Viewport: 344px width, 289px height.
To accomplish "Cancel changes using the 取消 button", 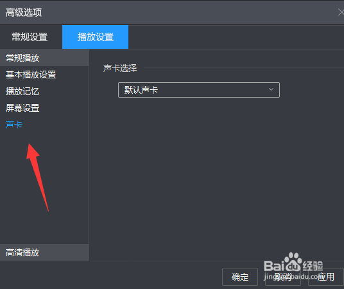I will [283, 277].
